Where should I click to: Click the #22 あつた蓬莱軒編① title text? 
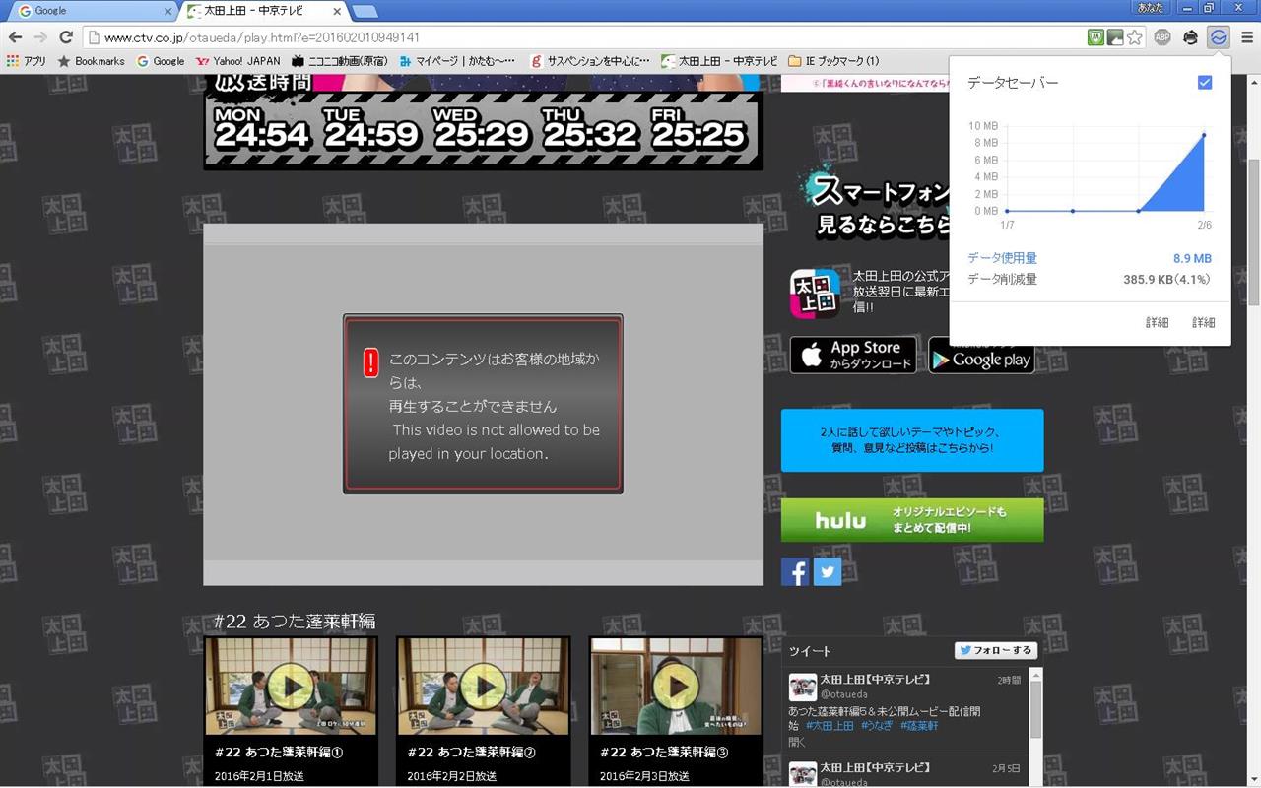(x=279, y=753)
